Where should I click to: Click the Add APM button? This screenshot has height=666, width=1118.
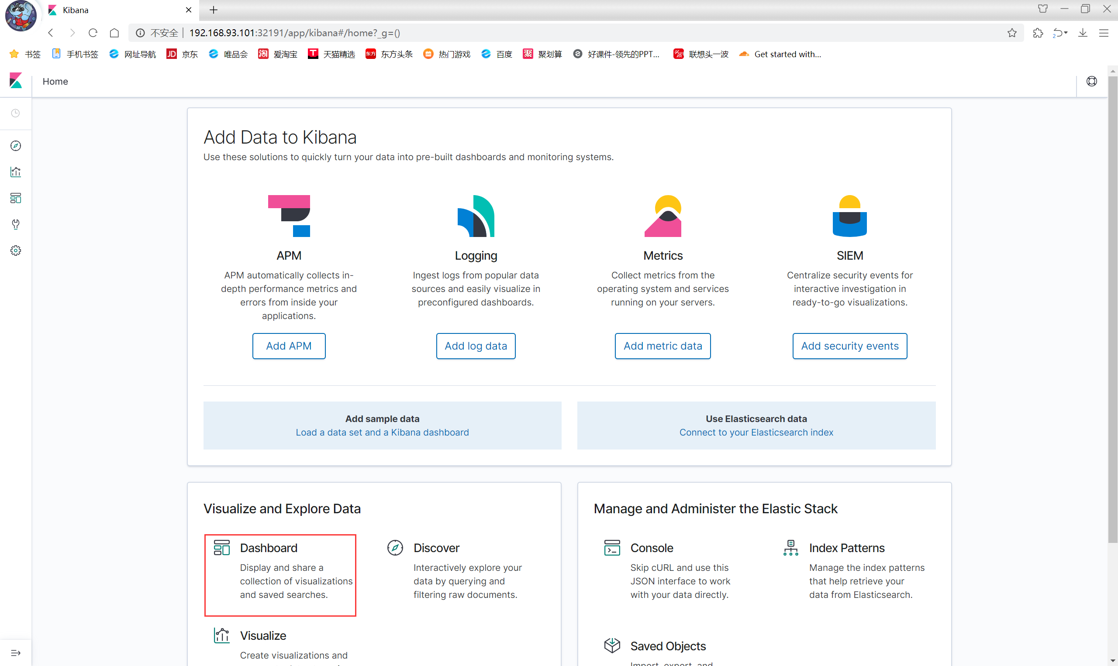[289, 346]
